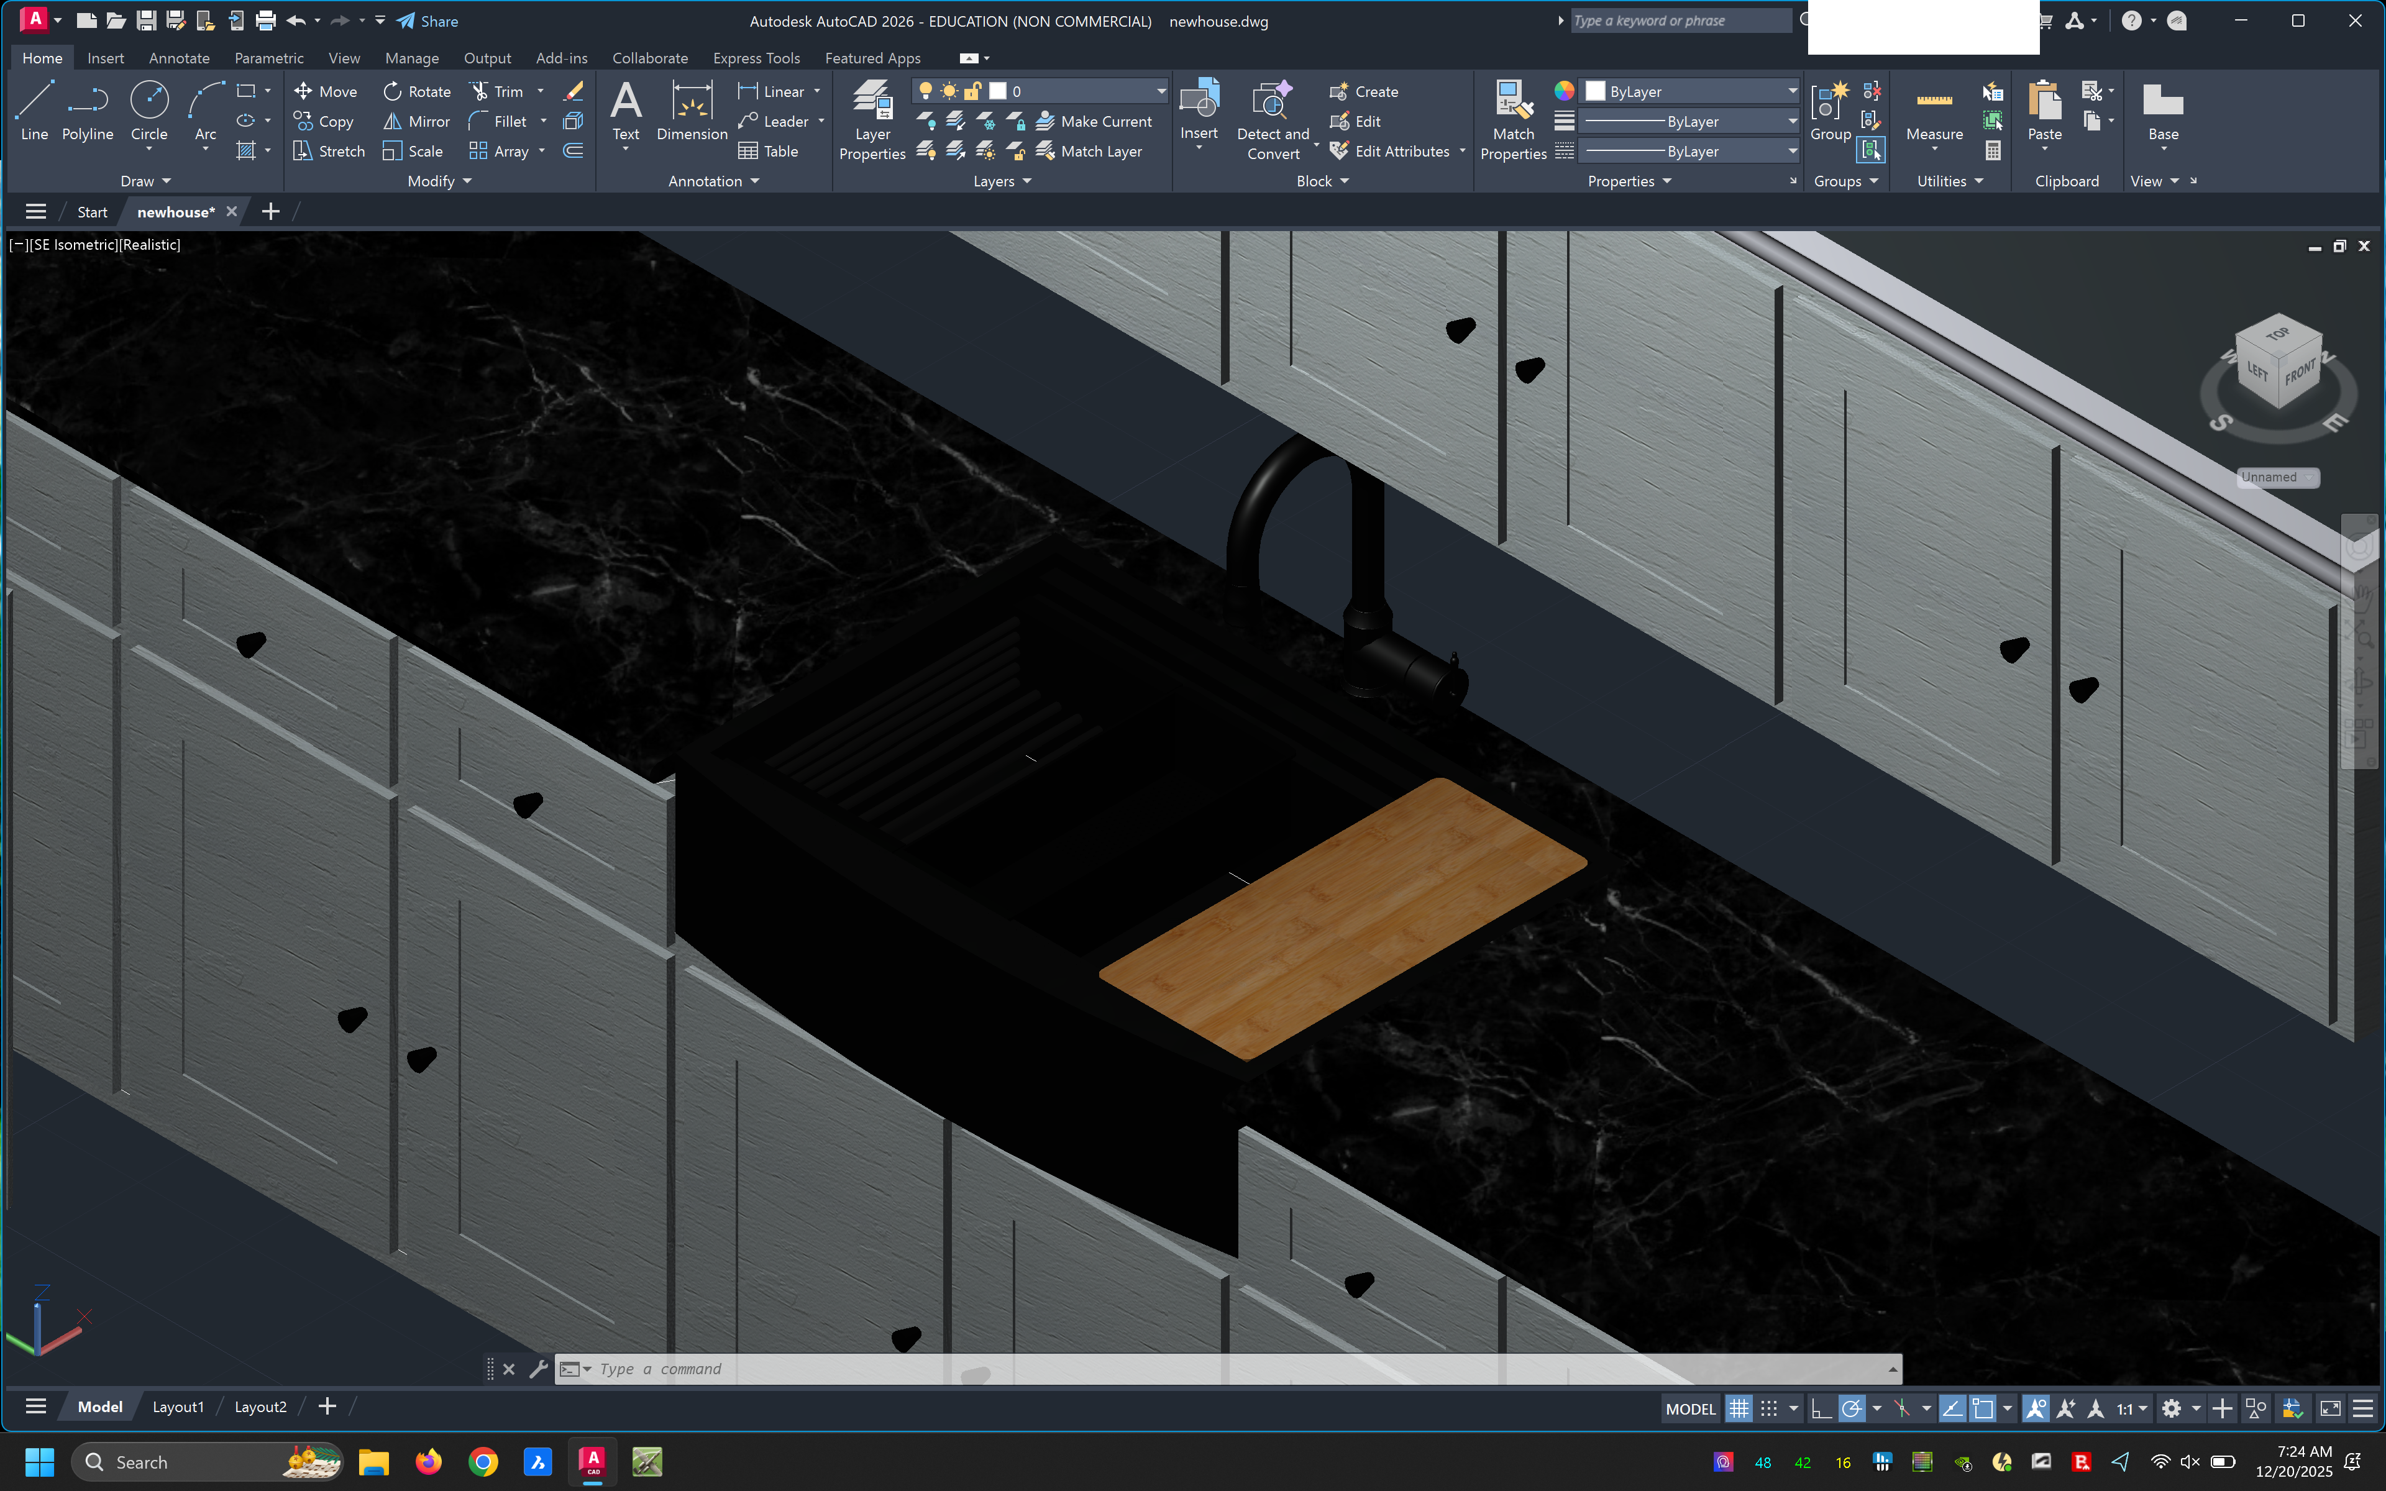This screenshot has width=2386, height=1491.
Task: Select the Line tool
Action: pos(34,111)
